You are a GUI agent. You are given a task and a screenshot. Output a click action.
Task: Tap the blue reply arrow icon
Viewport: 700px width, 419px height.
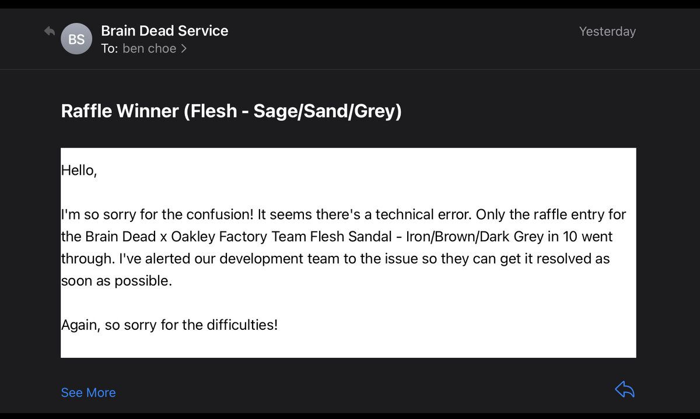(x=624, y=390)
